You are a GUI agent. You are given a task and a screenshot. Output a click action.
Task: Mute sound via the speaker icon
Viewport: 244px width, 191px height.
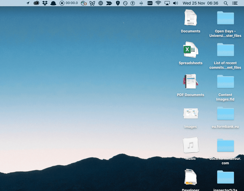(176, 3)
